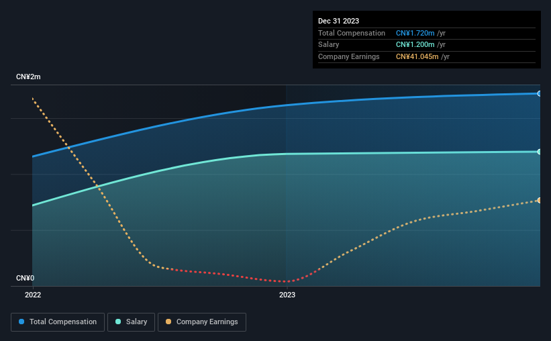Viewport: 551px width, 341px height.
Task: Toggle the Salary legend button
Action: [131, 322]
